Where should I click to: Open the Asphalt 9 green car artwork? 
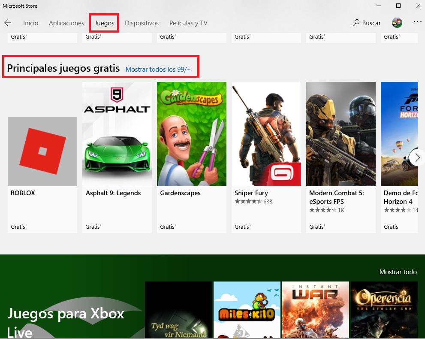click(x=117, y=134)
